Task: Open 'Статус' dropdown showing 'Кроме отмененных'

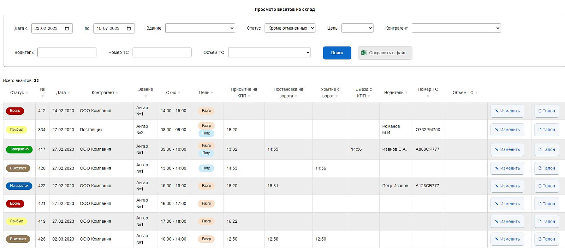Action: pos(290,28)
